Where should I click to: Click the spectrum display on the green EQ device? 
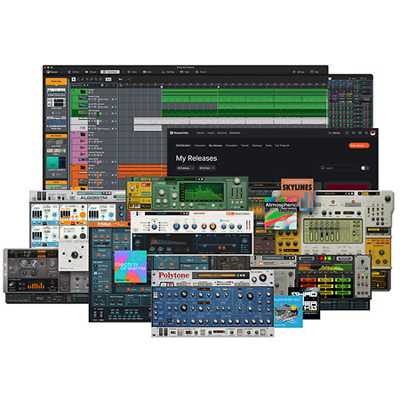click(x=202, y=192)
